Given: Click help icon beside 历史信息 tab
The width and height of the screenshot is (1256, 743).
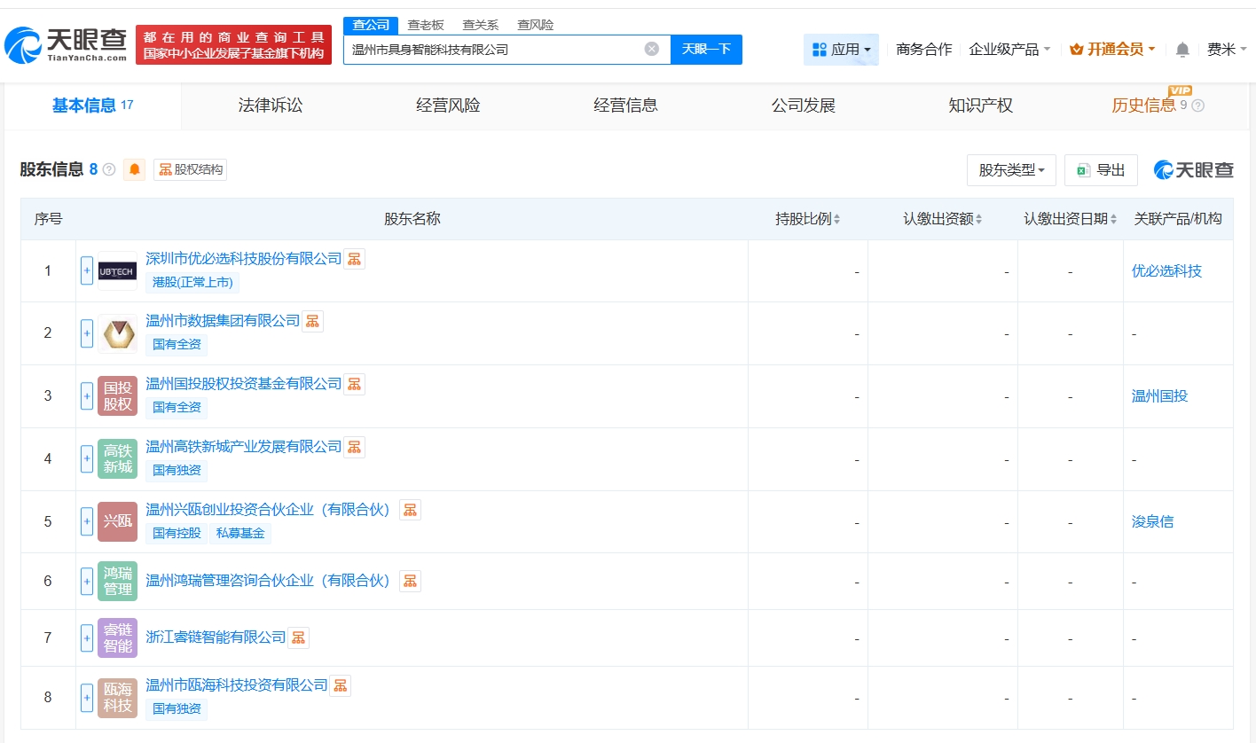Looking at the screenshot, I should tap(1198, 106).
